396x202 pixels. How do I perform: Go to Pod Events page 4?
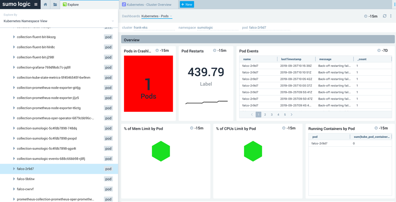pos(278,115)
